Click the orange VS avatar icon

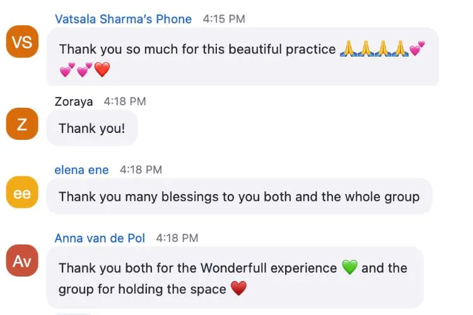point(22,42)
